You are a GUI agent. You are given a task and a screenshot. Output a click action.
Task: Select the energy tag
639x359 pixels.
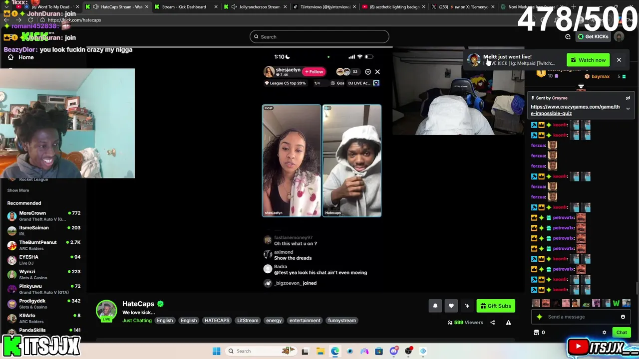pos(274,321)
